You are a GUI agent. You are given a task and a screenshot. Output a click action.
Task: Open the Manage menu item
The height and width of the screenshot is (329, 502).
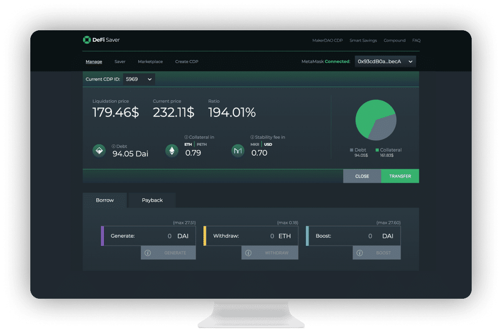point(94,62)
